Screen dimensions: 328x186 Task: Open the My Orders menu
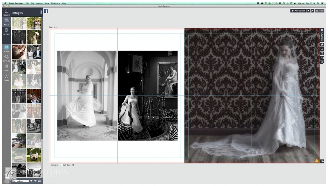[x=55, y=3]
